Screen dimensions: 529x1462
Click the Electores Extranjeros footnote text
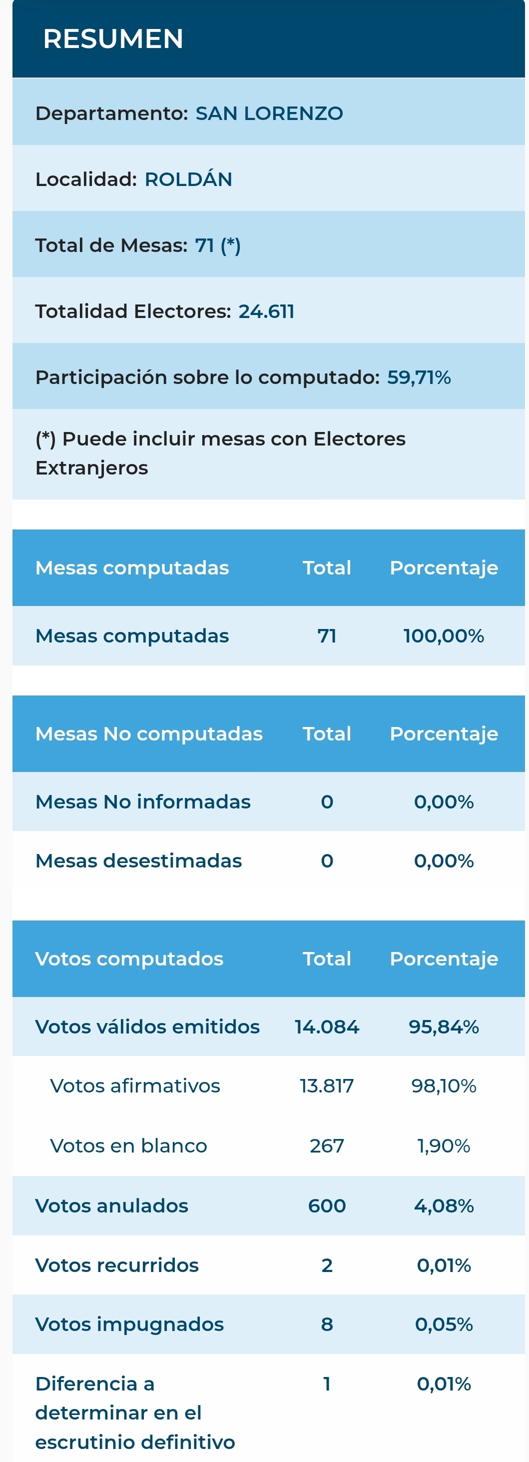(x=220, y=453)
